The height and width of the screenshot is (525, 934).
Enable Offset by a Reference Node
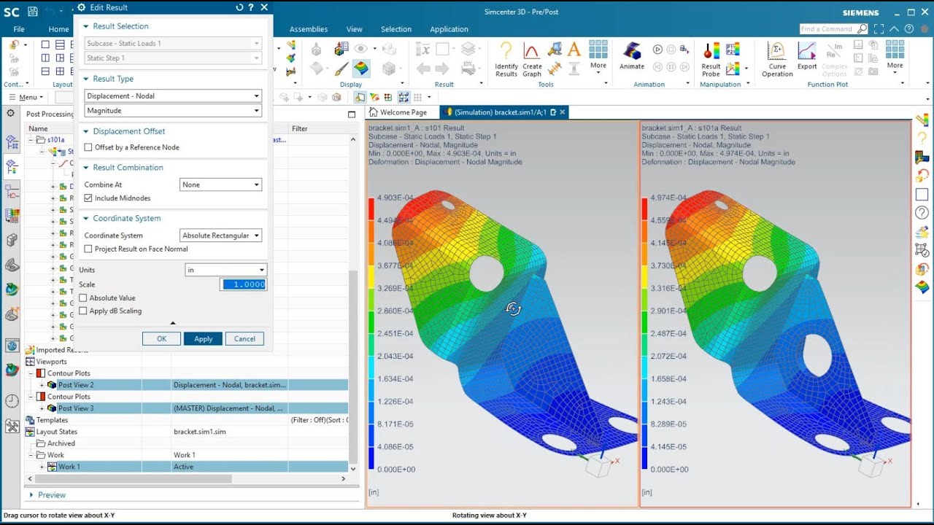[x=88, y=147]
